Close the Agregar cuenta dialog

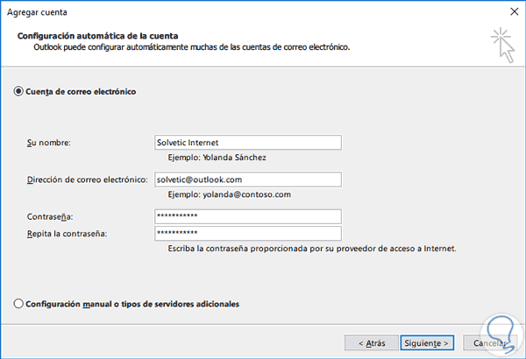point(511,13)
